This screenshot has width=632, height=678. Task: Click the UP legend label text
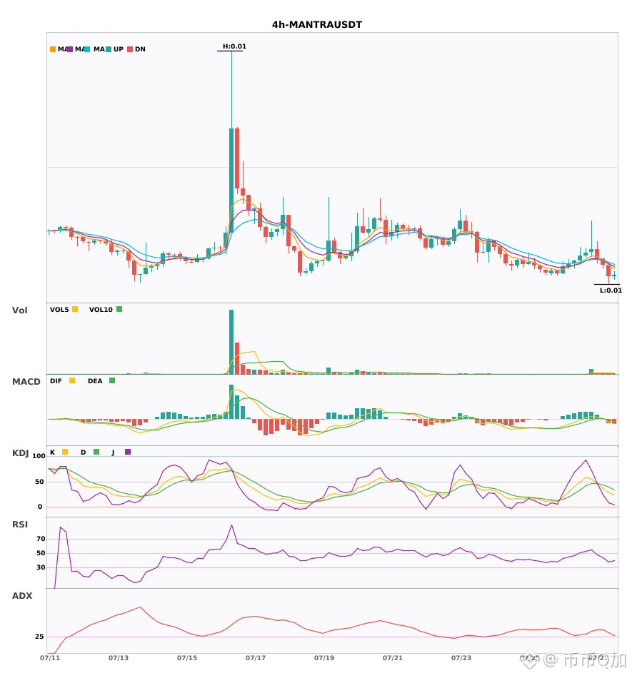(x=119, y=49)
